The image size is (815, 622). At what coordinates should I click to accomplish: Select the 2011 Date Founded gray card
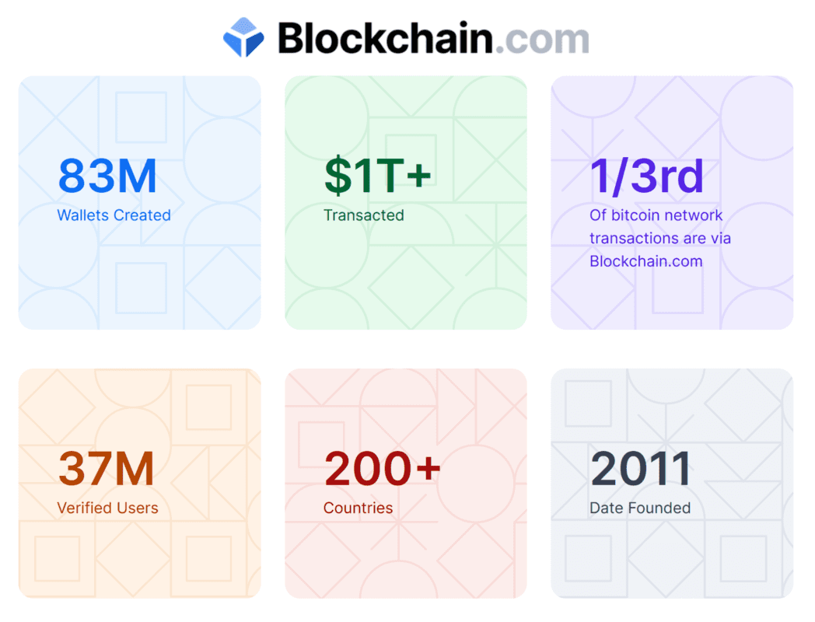click(x=672, y=484)
